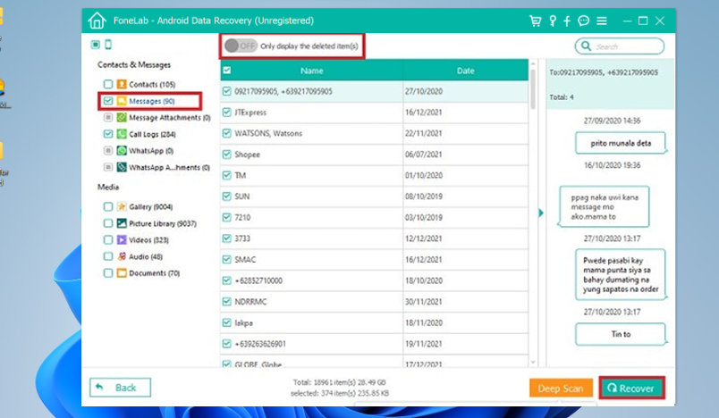Click the "prito munala deta" message bubble
Image resolution: width=719 pixels, height=418 pixels.
click(x=621, y=143)
